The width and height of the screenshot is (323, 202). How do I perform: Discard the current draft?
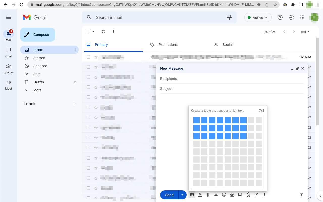click(x=301, y=194)
